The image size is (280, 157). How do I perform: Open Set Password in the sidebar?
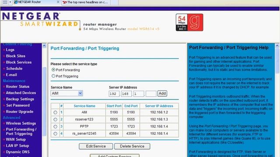pyautogui.click(x=18, y=106)
